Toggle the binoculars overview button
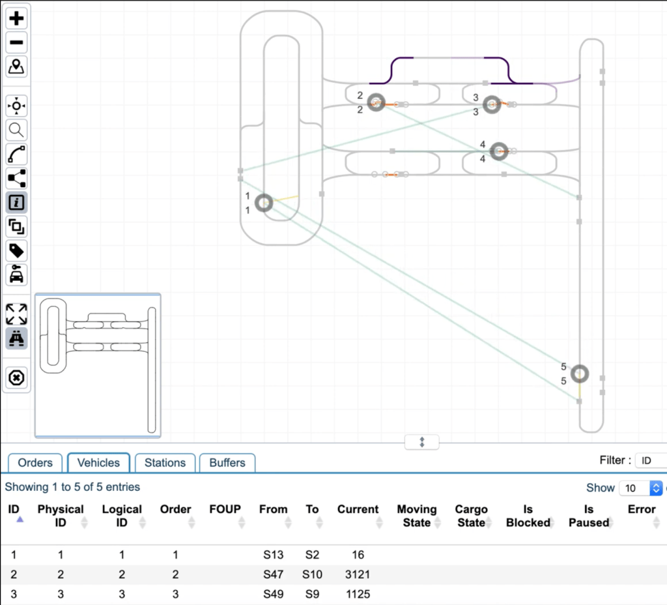 click(x=17, y=338)
